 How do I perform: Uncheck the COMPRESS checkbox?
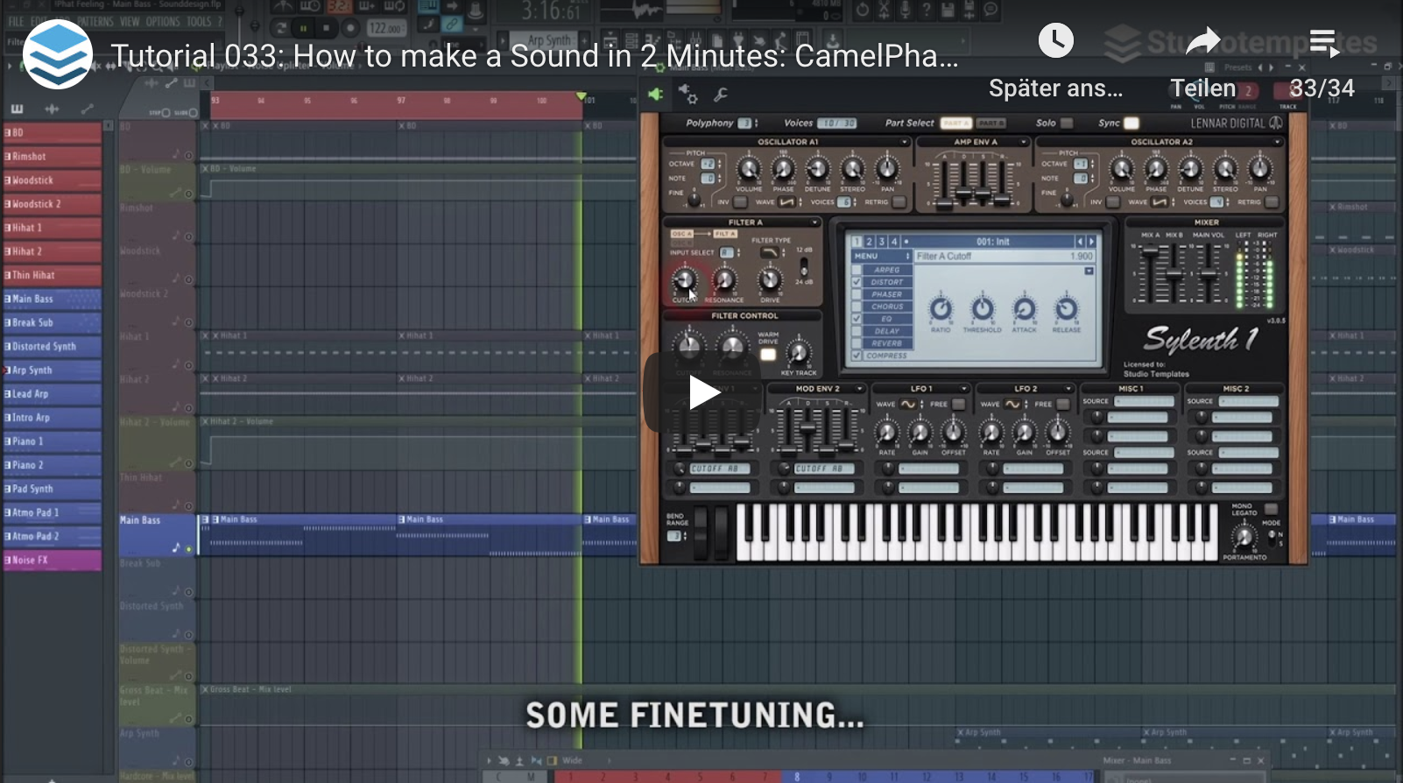point(857,356)
